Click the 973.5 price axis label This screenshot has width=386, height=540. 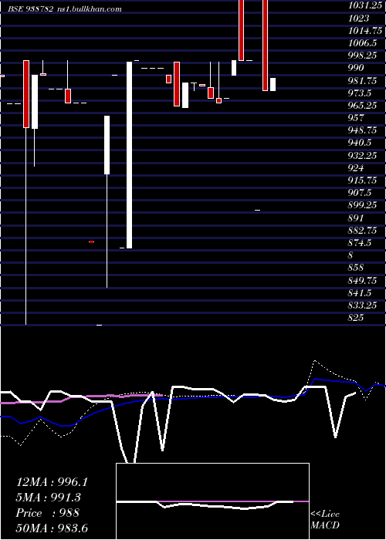[x=360, y=93]
